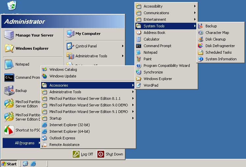Select Program Compatibility Wizard menu entry
The image size is (246, 167).
tap(166, 66)
